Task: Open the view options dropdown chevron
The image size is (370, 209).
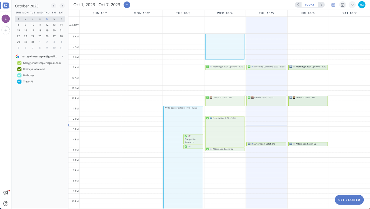Action: [x=352, y=5]
